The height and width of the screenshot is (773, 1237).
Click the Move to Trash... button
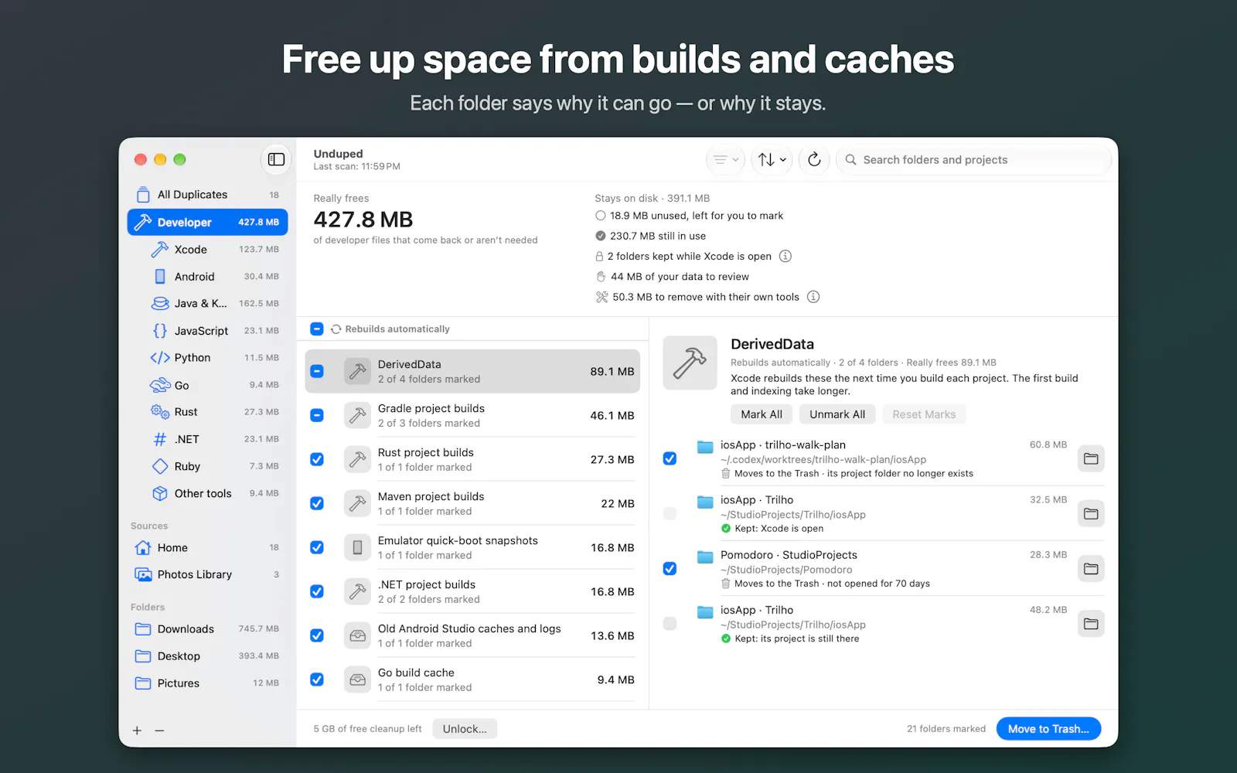pyautogui.click(x=1048, y=729)
